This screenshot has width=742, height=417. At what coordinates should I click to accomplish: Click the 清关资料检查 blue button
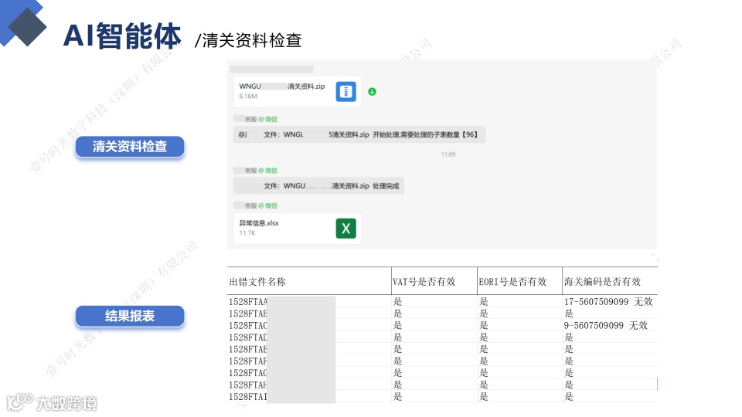tap(130, 147)
